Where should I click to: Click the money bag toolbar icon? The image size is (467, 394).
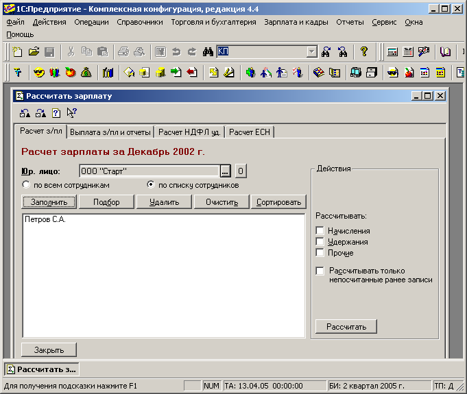[86, 73]
